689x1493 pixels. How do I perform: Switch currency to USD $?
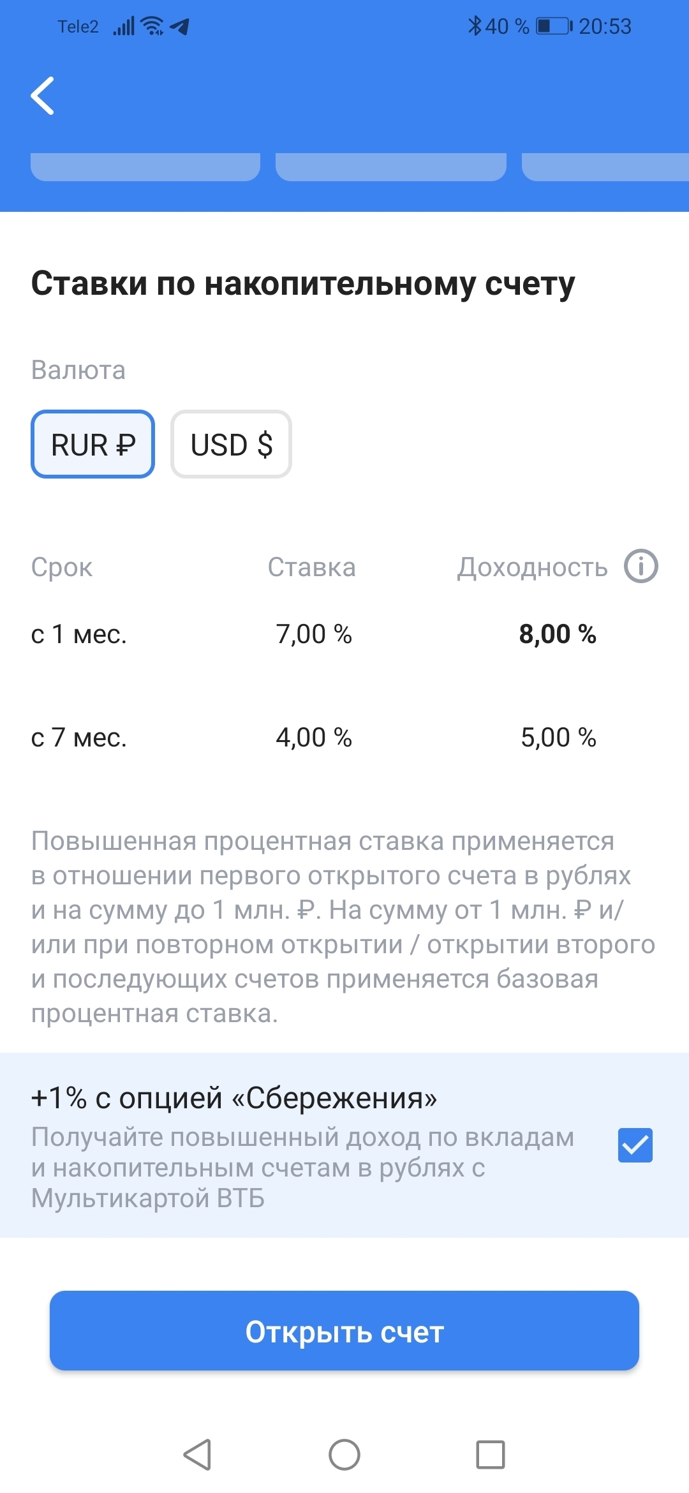[x=231, y=444]
